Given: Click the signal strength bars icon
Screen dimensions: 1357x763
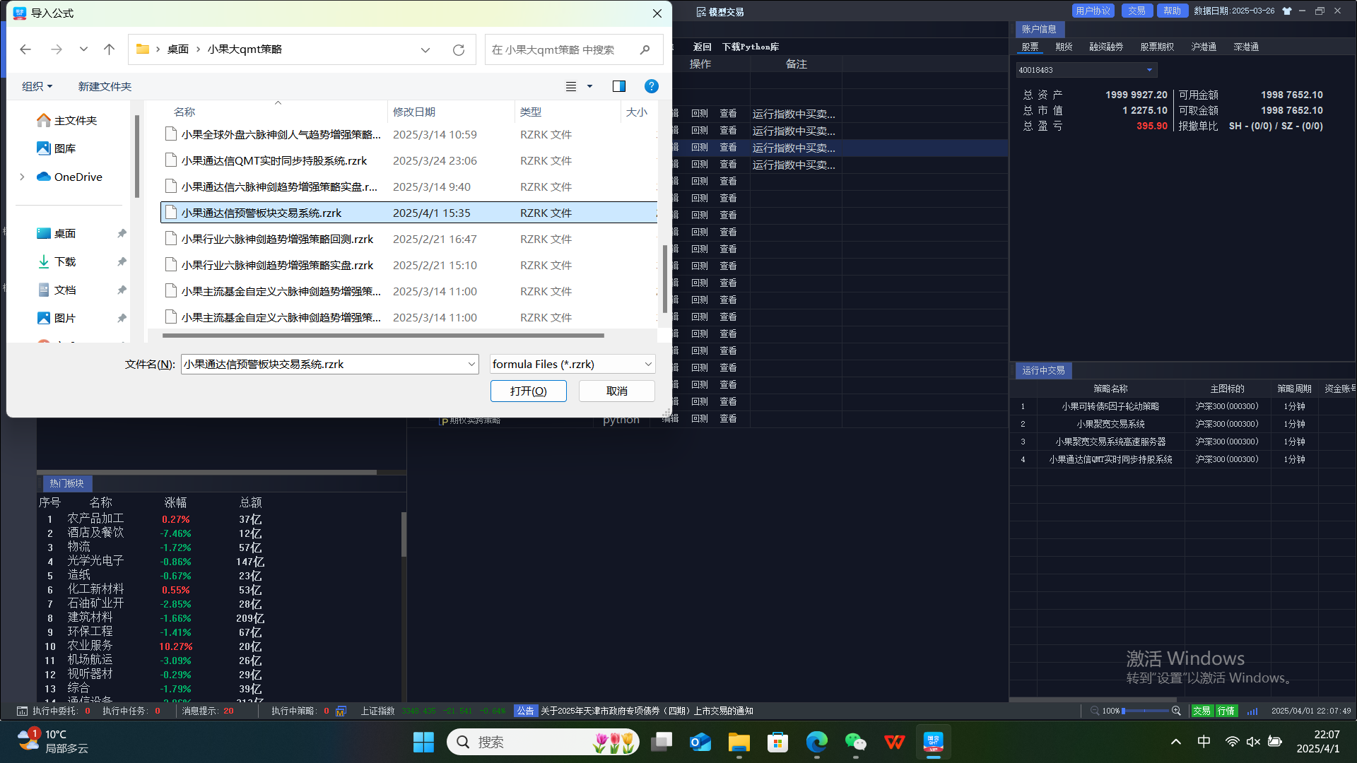Looking at the screenshot, I should pos(1252,711).
